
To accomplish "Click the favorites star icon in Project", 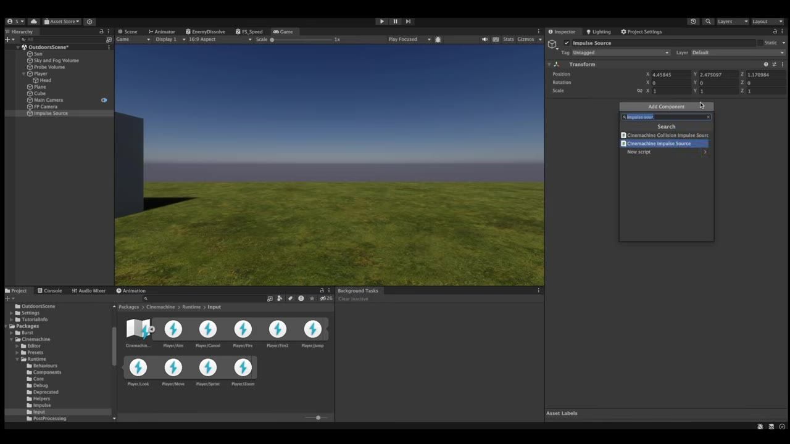I will [312, 298].
